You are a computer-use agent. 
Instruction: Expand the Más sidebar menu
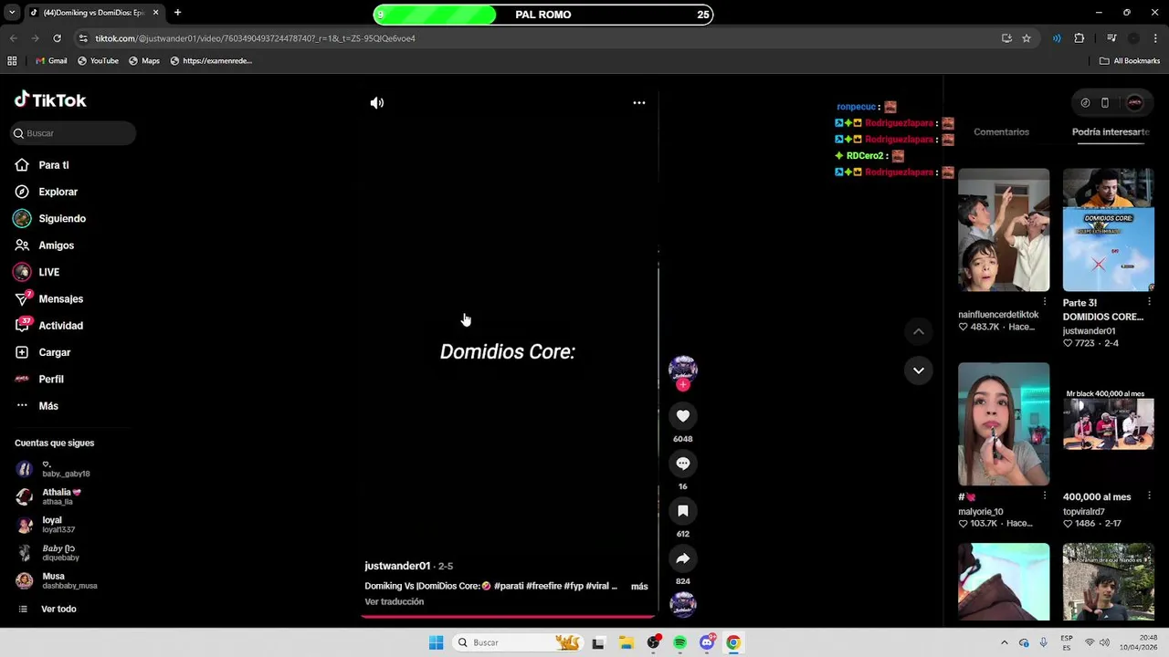(x=47, y=406)
